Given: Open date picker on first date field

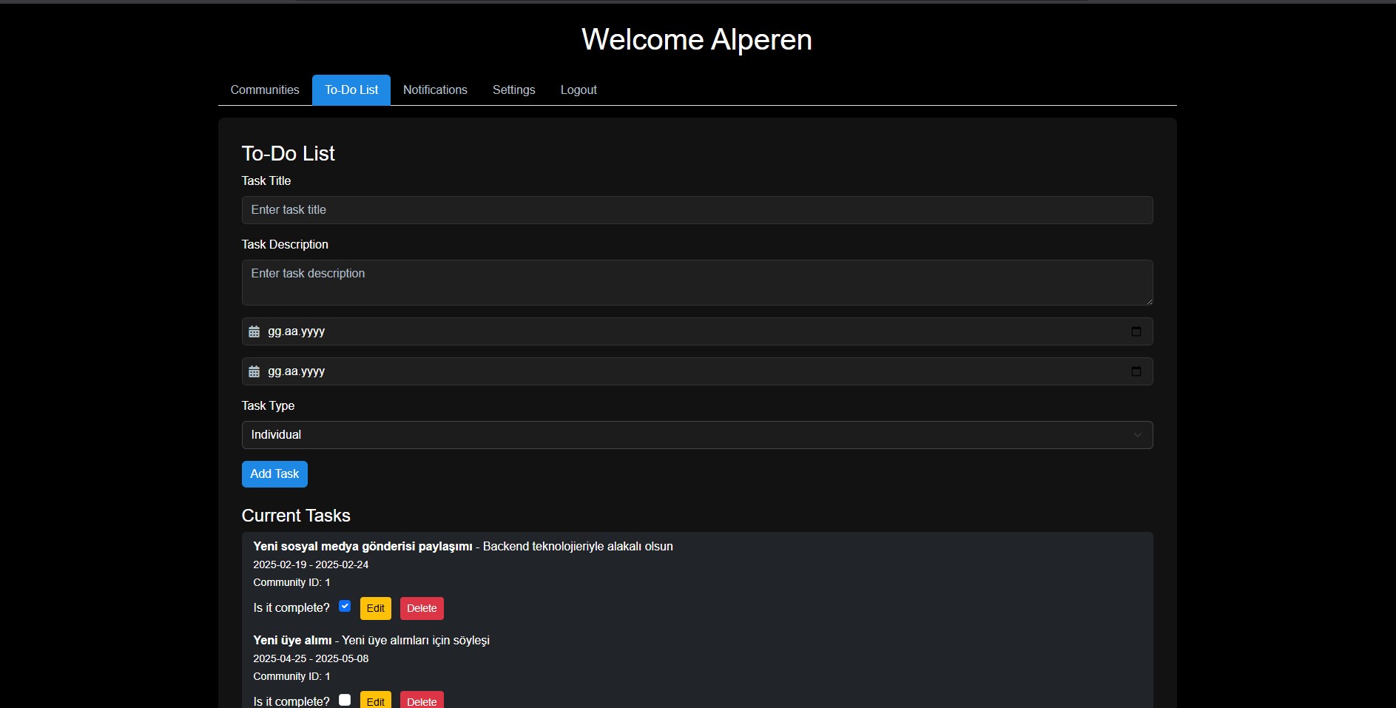Looking at the screenshot, I should [1136, 331].
